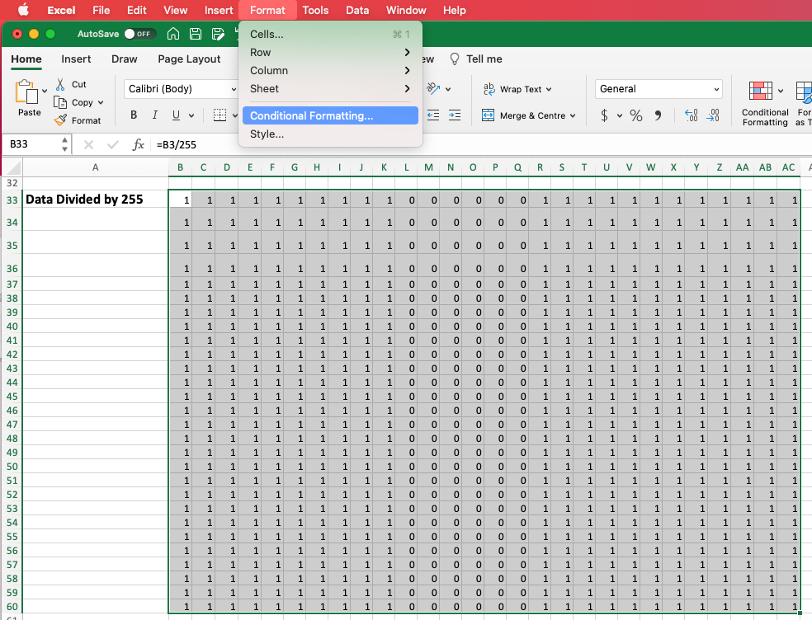Click Decrease Decimal icon

click(713, 115)
